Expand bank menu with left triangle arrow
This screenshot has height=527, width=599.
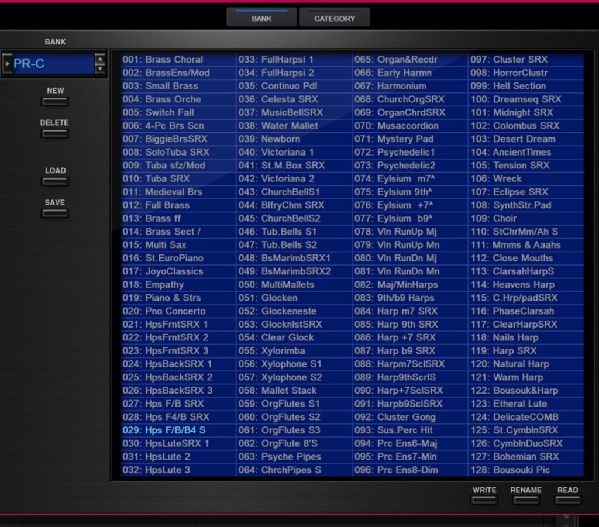[8, 63]
